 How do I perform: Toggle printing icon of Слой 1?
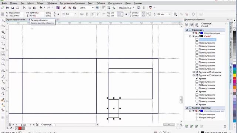196,36
